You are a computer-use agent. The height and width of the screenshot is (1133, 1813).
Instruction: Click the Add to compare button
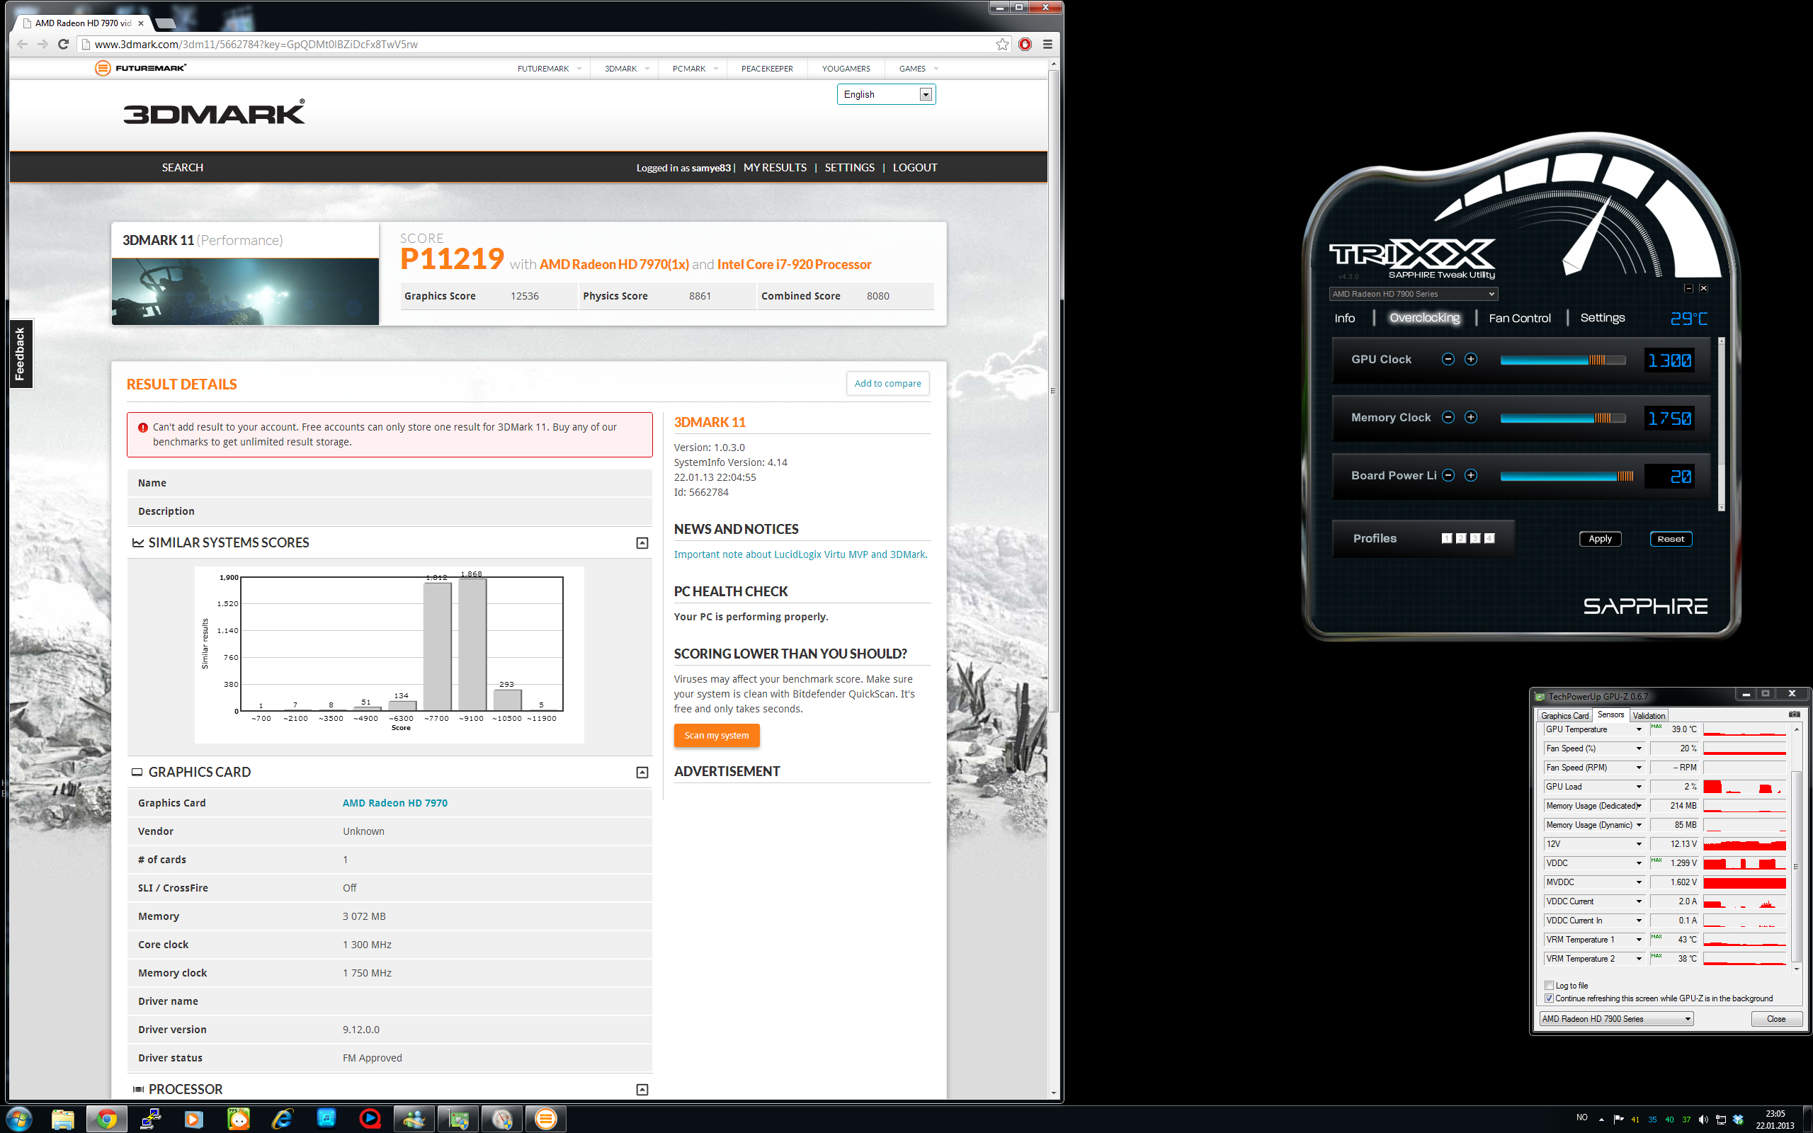click(888, 383)
